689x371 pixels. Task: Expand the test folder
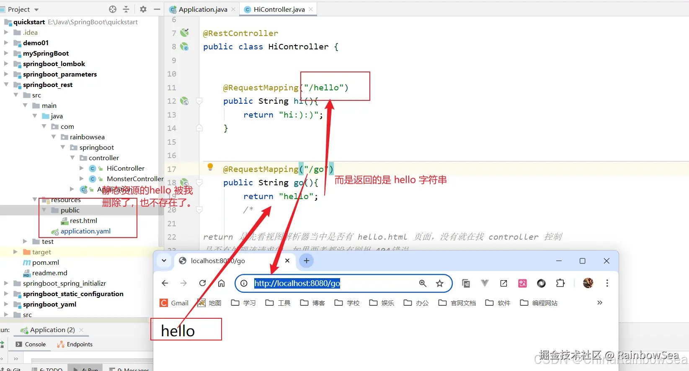(x=25, y=241)
